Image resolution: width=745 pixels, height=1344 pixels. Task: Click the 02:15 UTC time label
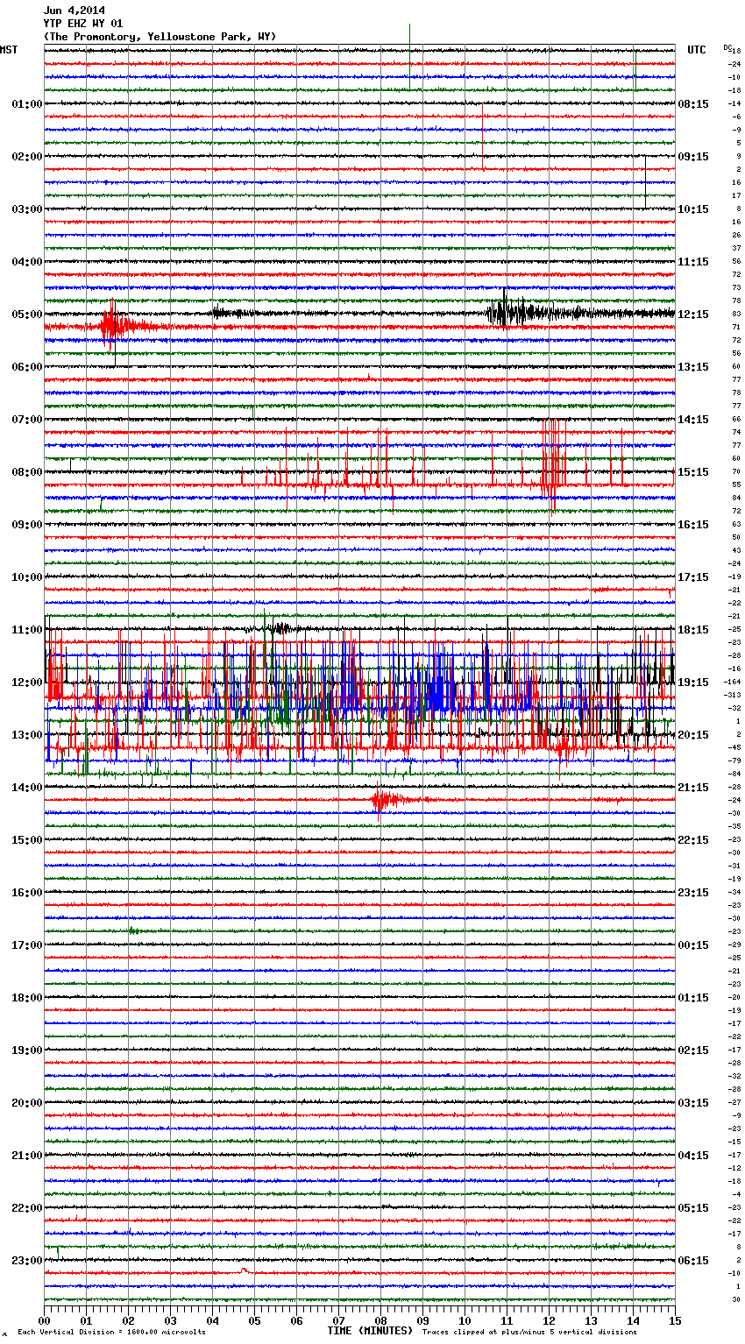click(693, 1050)
